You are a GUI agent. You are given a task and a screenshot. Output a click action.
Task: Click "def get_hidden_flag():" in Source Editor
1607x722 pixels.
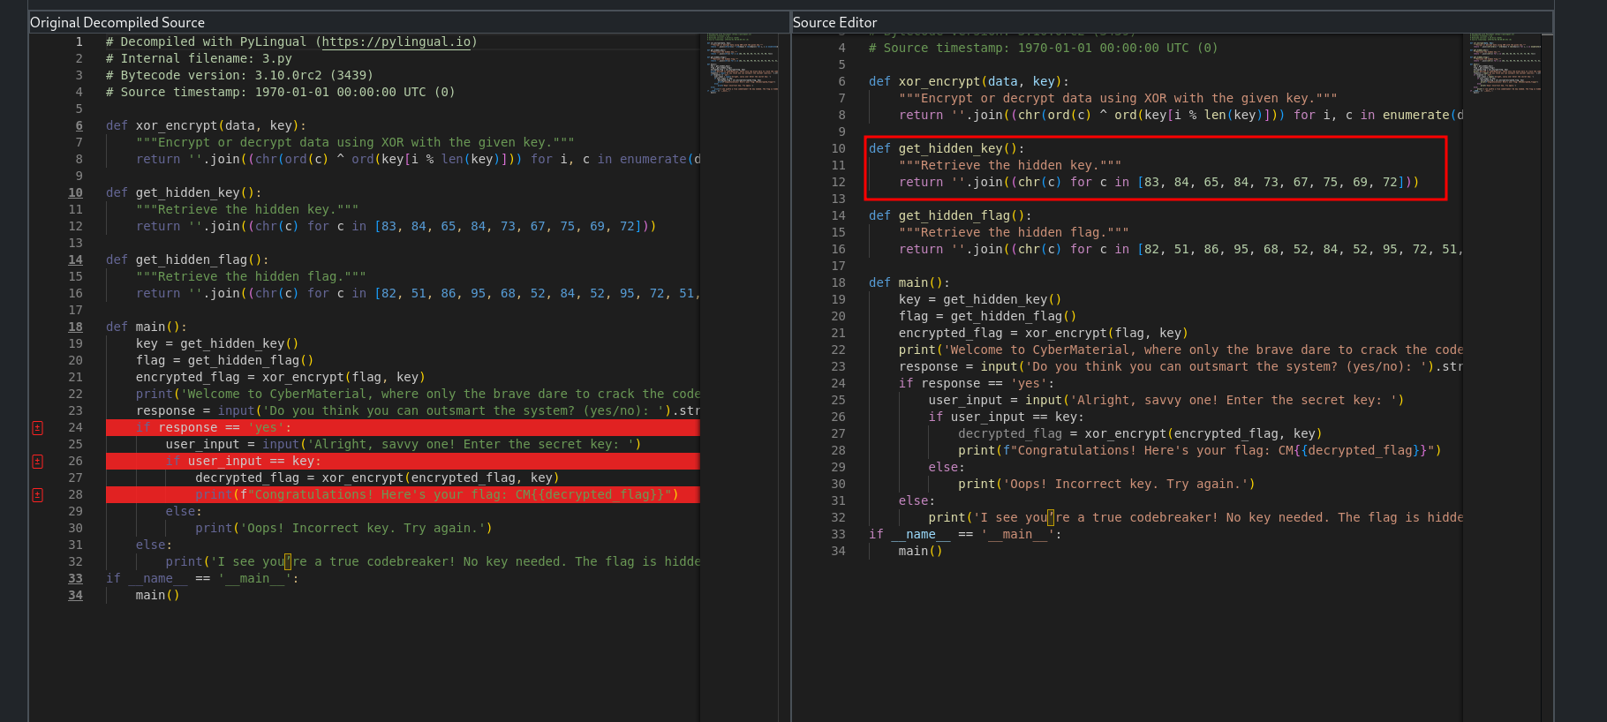(x=950, y=215)
